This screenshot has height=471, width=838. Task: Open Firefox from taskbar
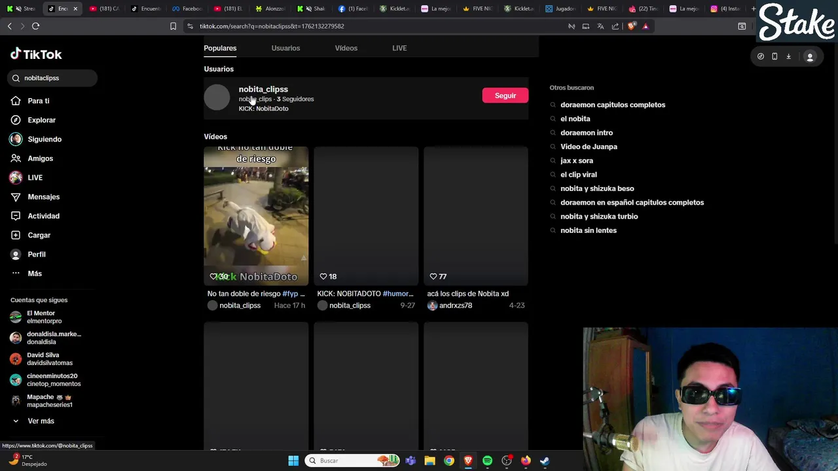point(526,461)
